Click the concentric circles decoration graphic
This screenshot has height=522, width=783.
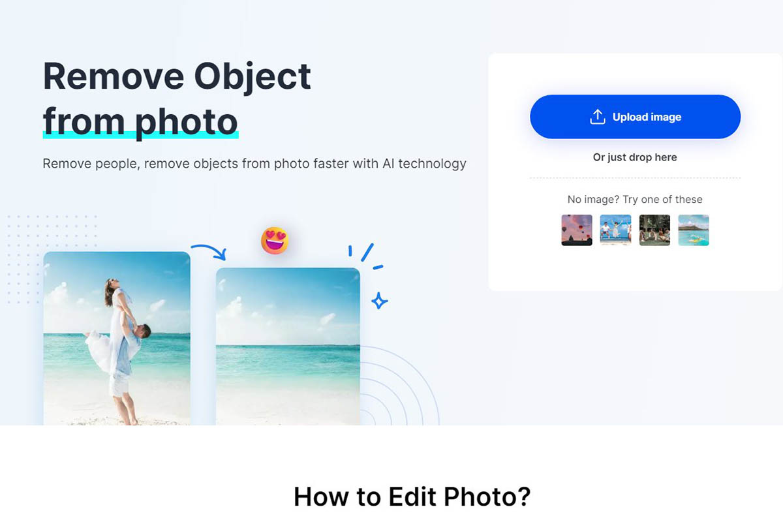[x=399, y=386]
